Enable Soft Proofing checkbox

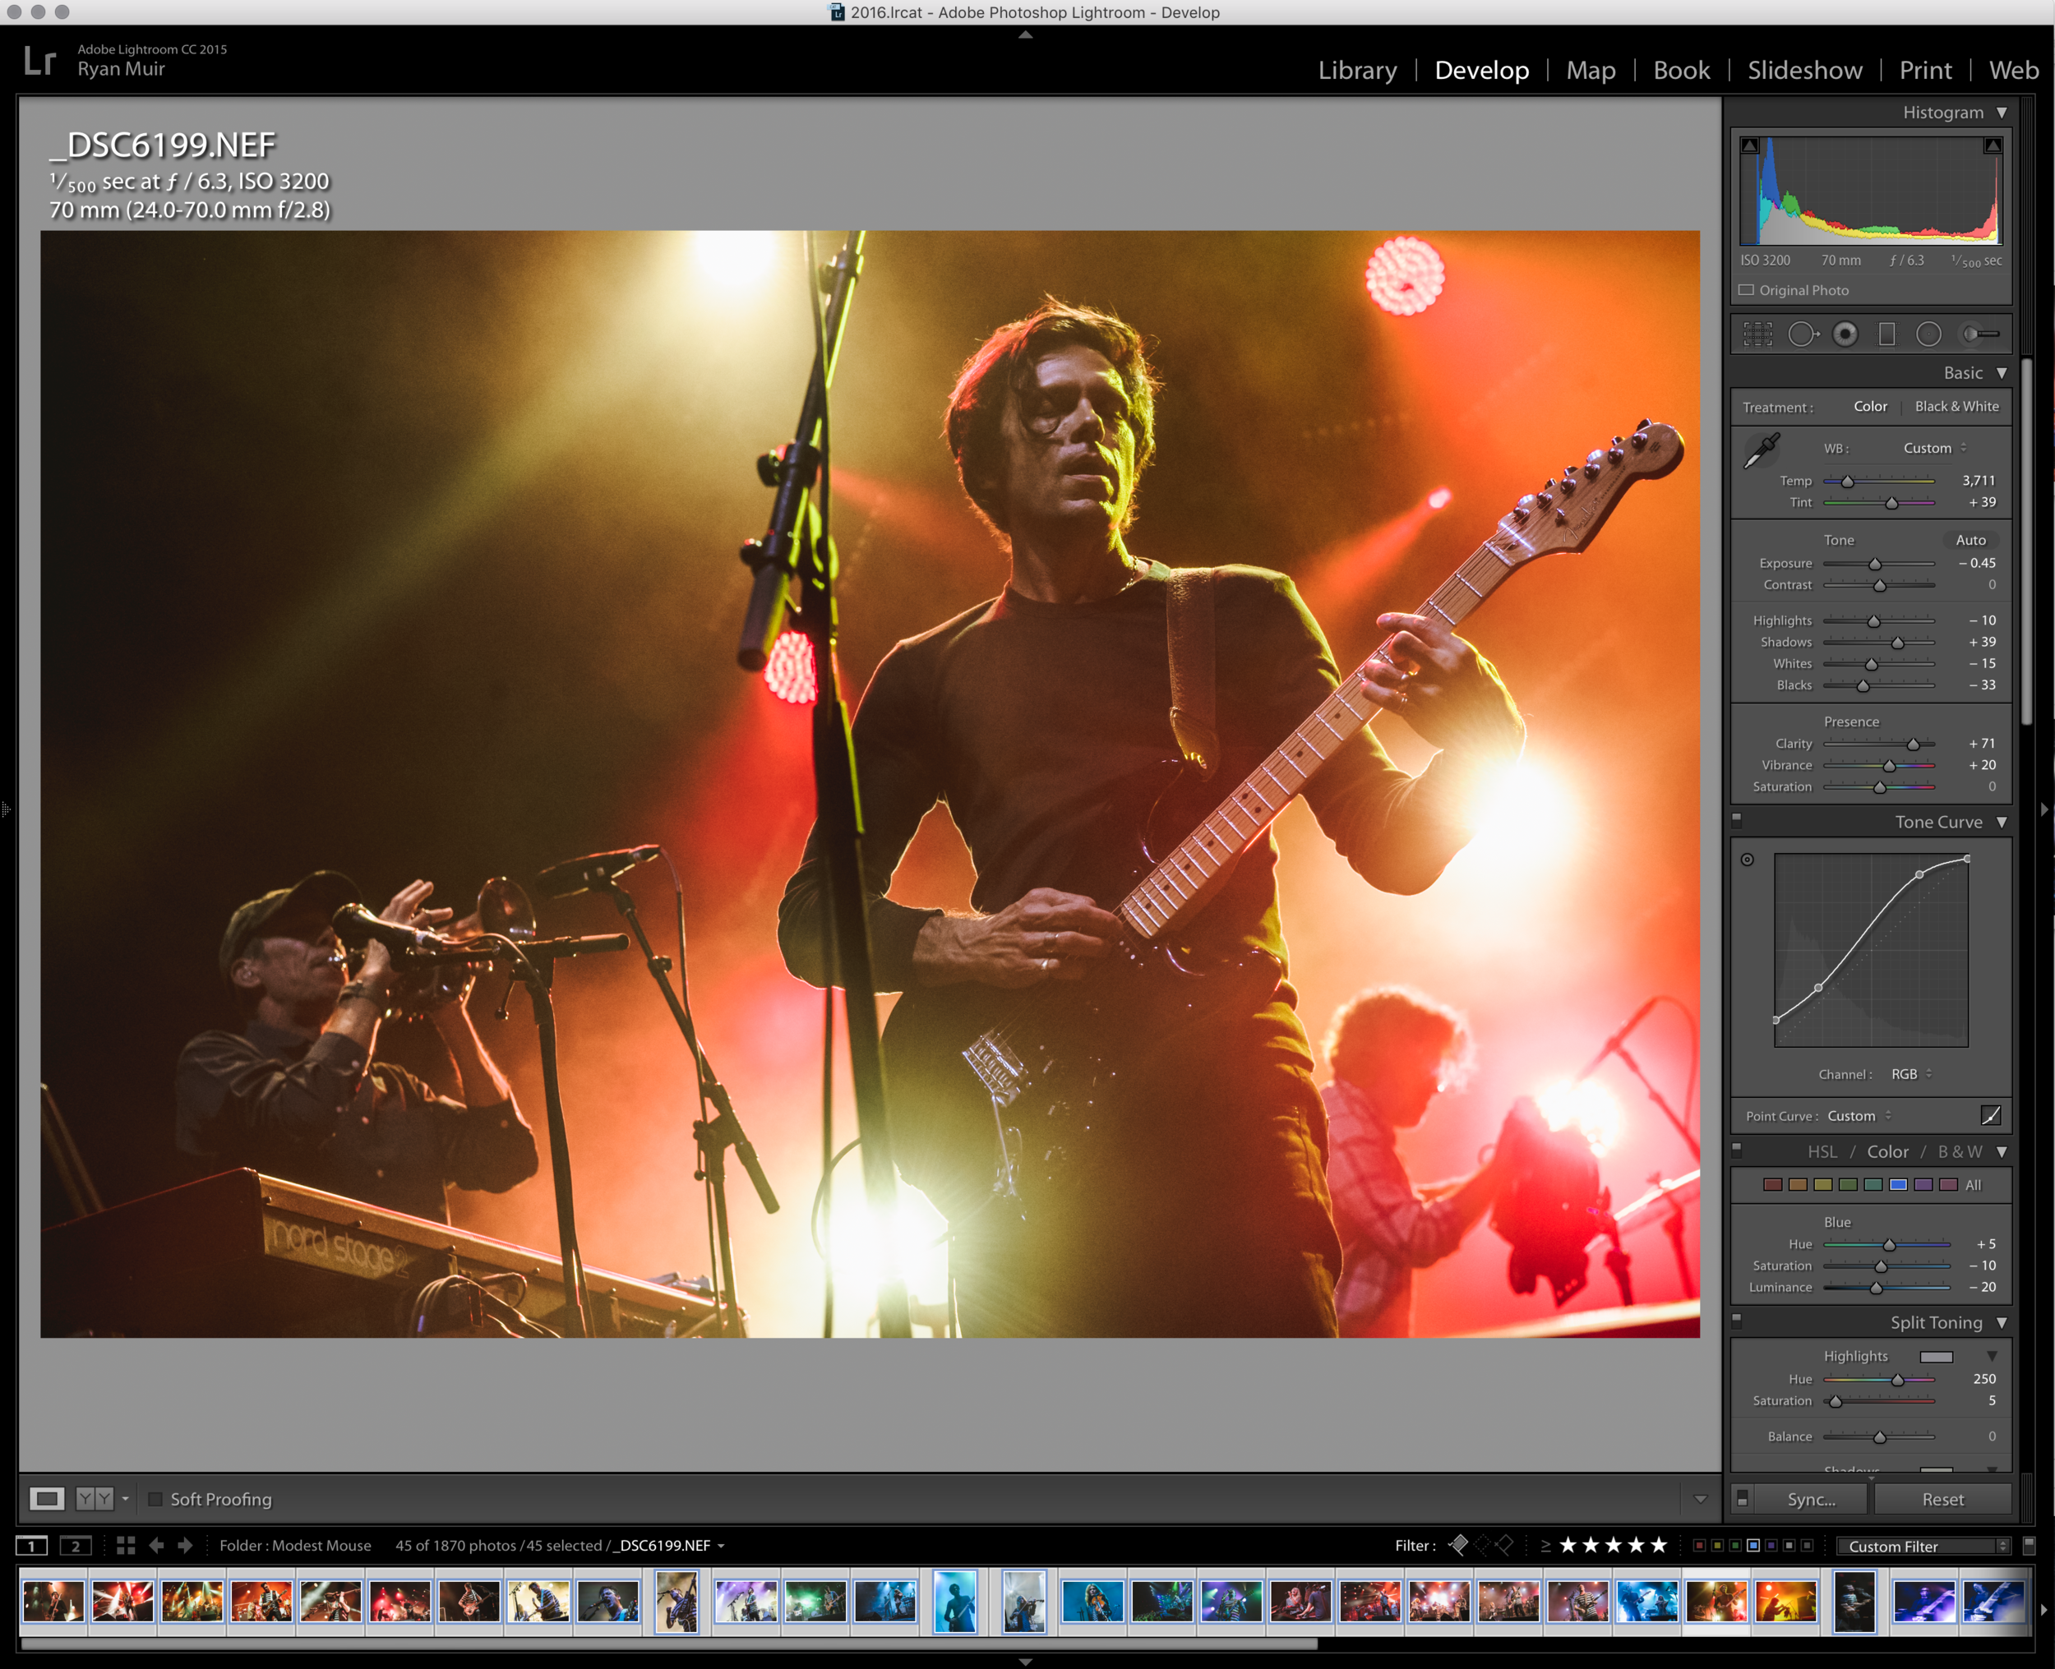[x=155, y=1499]
